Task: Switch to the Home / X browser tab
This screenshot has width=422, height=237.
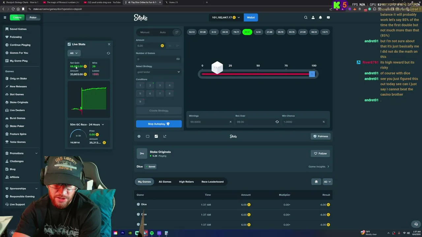Action: [173, 2]
